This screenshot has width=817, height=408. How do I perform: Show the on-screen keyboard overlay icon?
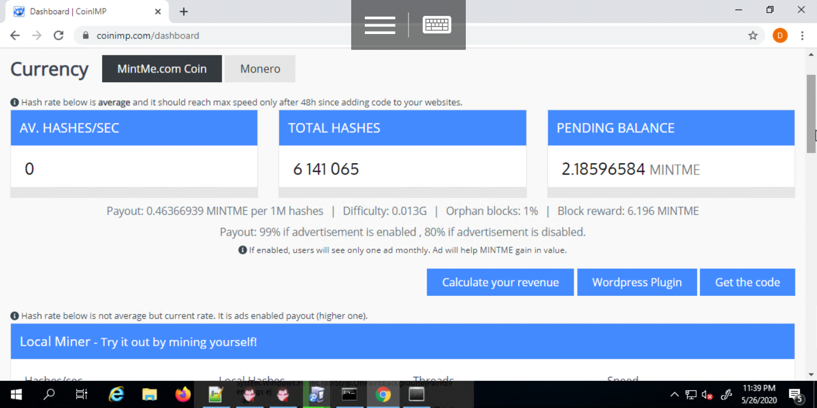(437, 25)
